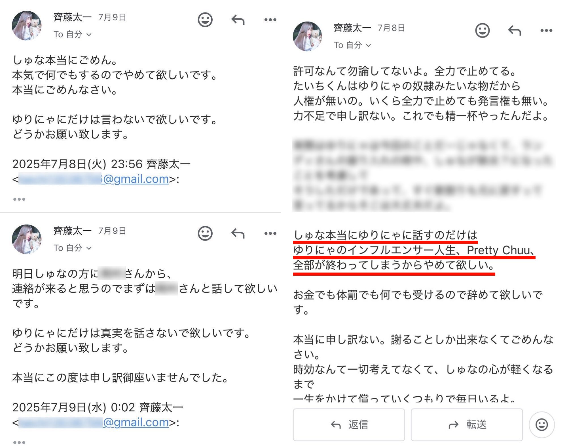Reply using arrow icon on July 8 email

click(515, 30)
